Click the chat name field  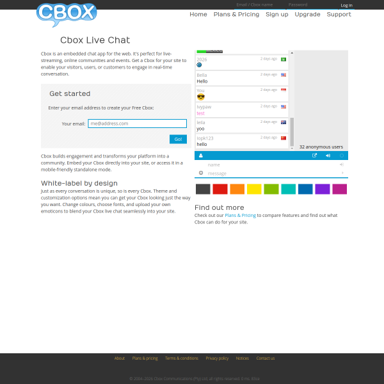(272, 165)
